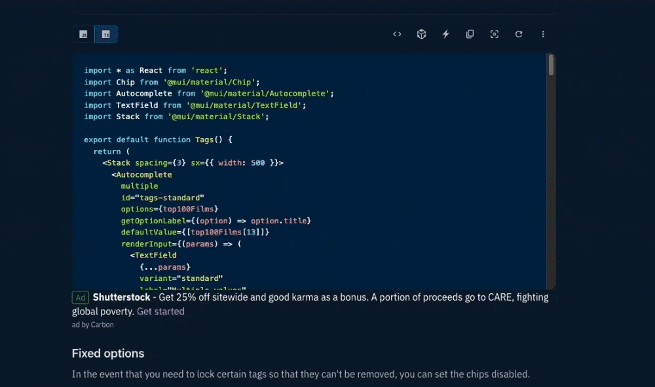Click the 'id="tags-standard"' code line
The height and width of the screenshot is (387, 655).
click(162, 198)
